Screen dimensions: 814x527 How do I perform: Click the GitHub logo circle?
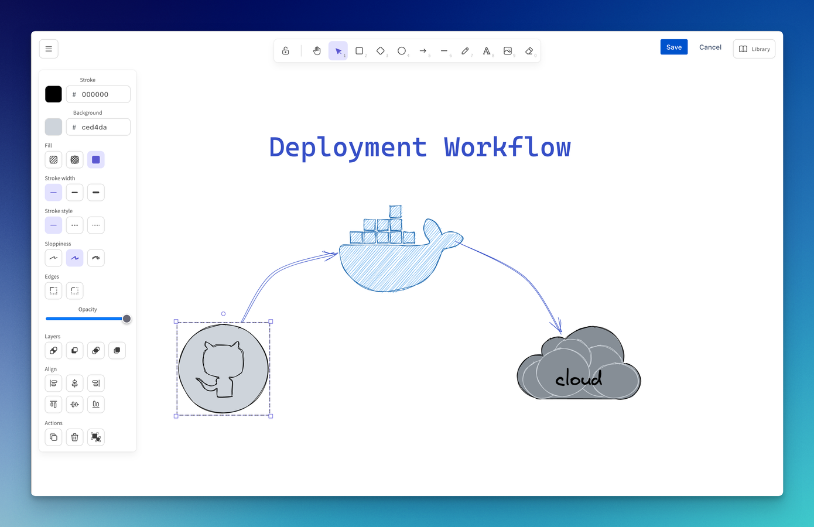pos(223,369)
